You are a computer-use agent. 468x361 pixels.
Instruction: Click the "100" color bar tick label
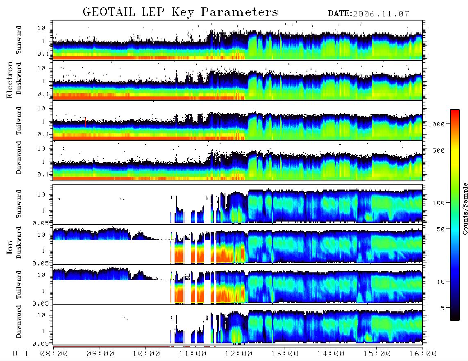(438, 203)
